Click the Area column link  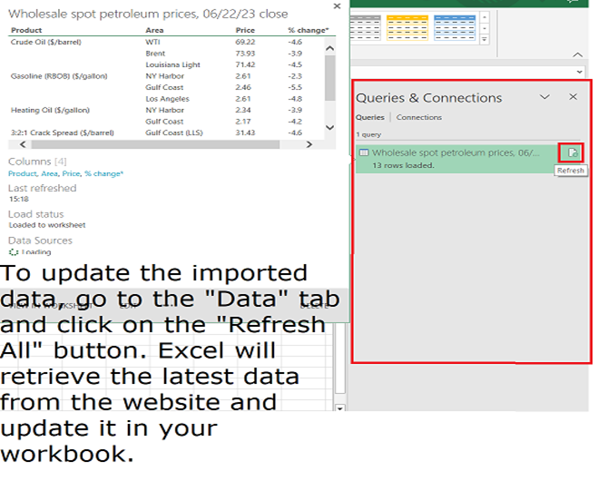49,173
